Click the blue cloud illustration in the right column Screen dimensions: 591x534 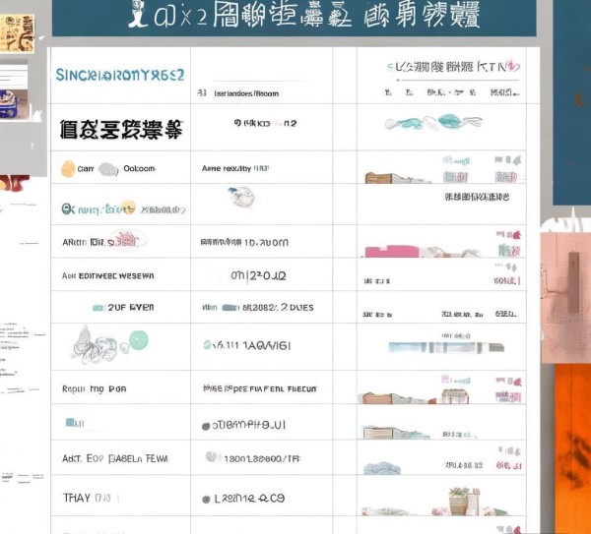pyautogui.click(x=382, y=468)
